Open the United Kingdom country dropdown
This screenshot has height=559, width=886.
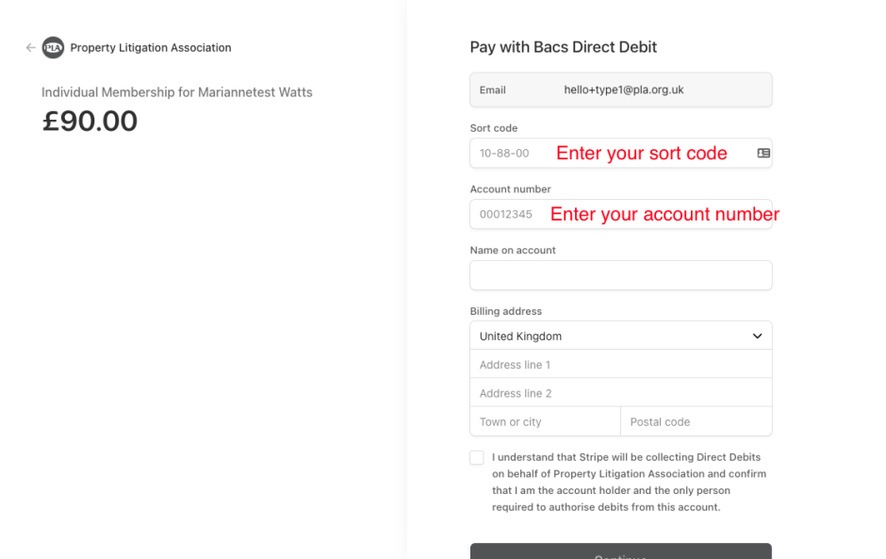pos(621,336)
